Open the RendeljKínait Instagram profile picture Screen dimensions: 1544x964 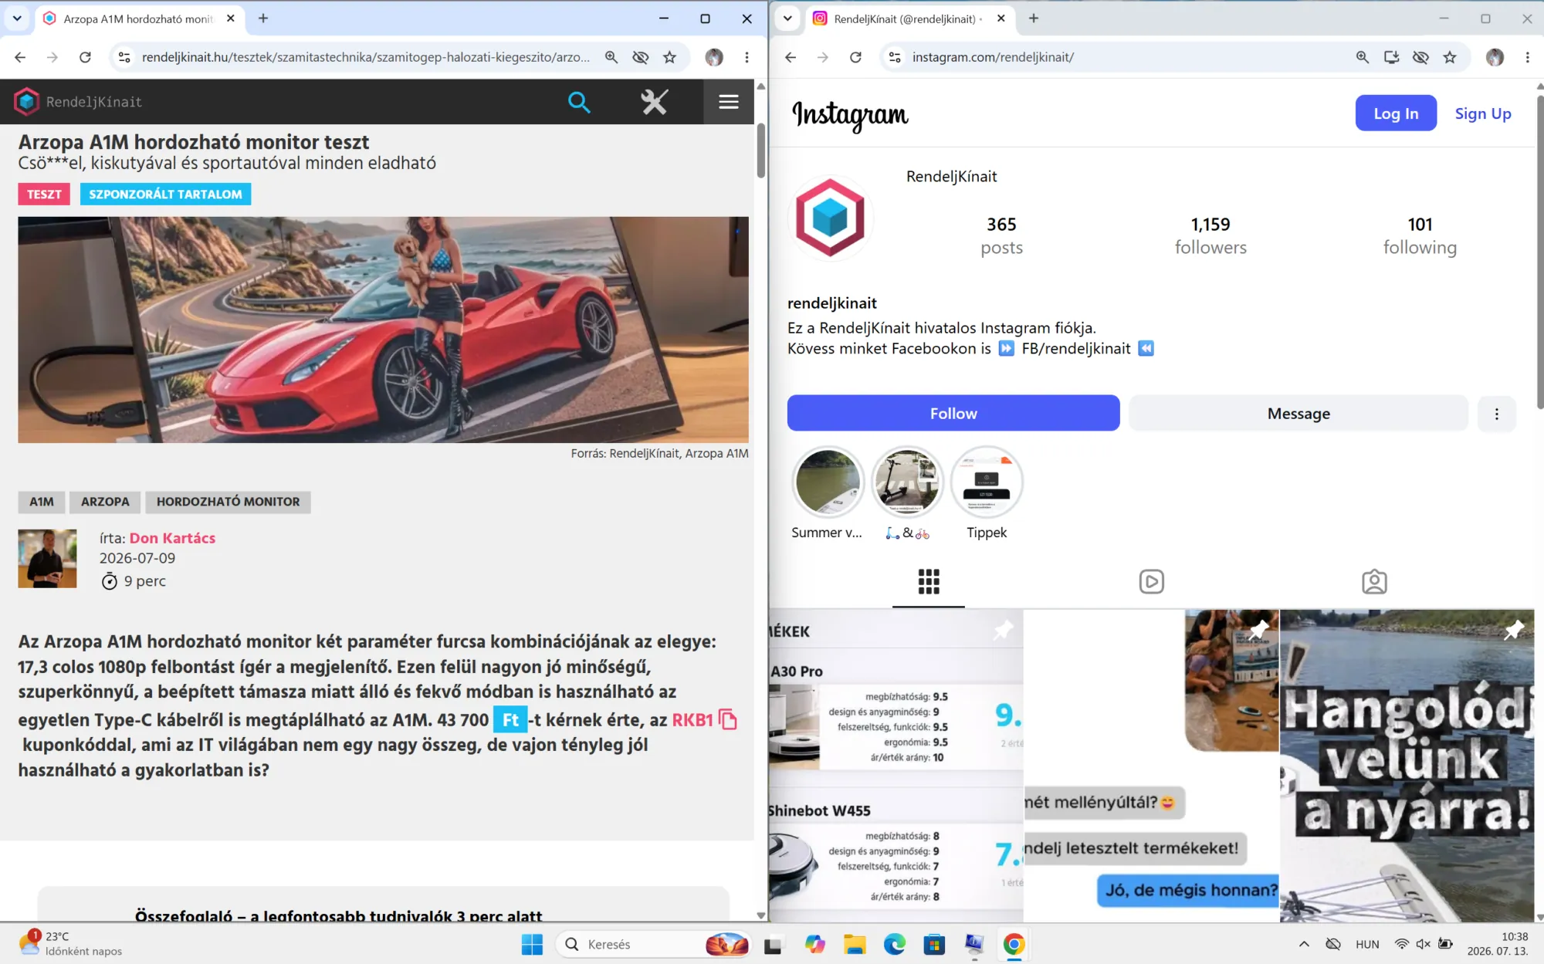(x=830, y=218)
